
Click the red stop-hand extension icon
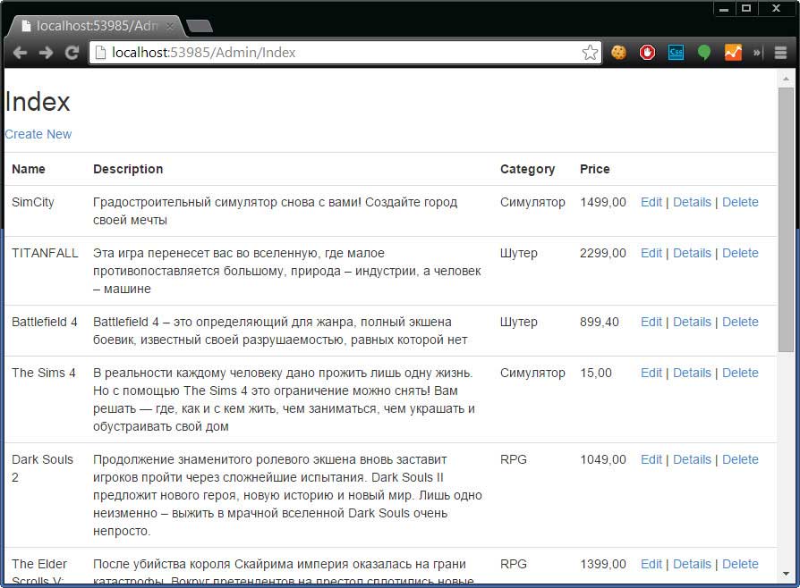coord(648,53)
